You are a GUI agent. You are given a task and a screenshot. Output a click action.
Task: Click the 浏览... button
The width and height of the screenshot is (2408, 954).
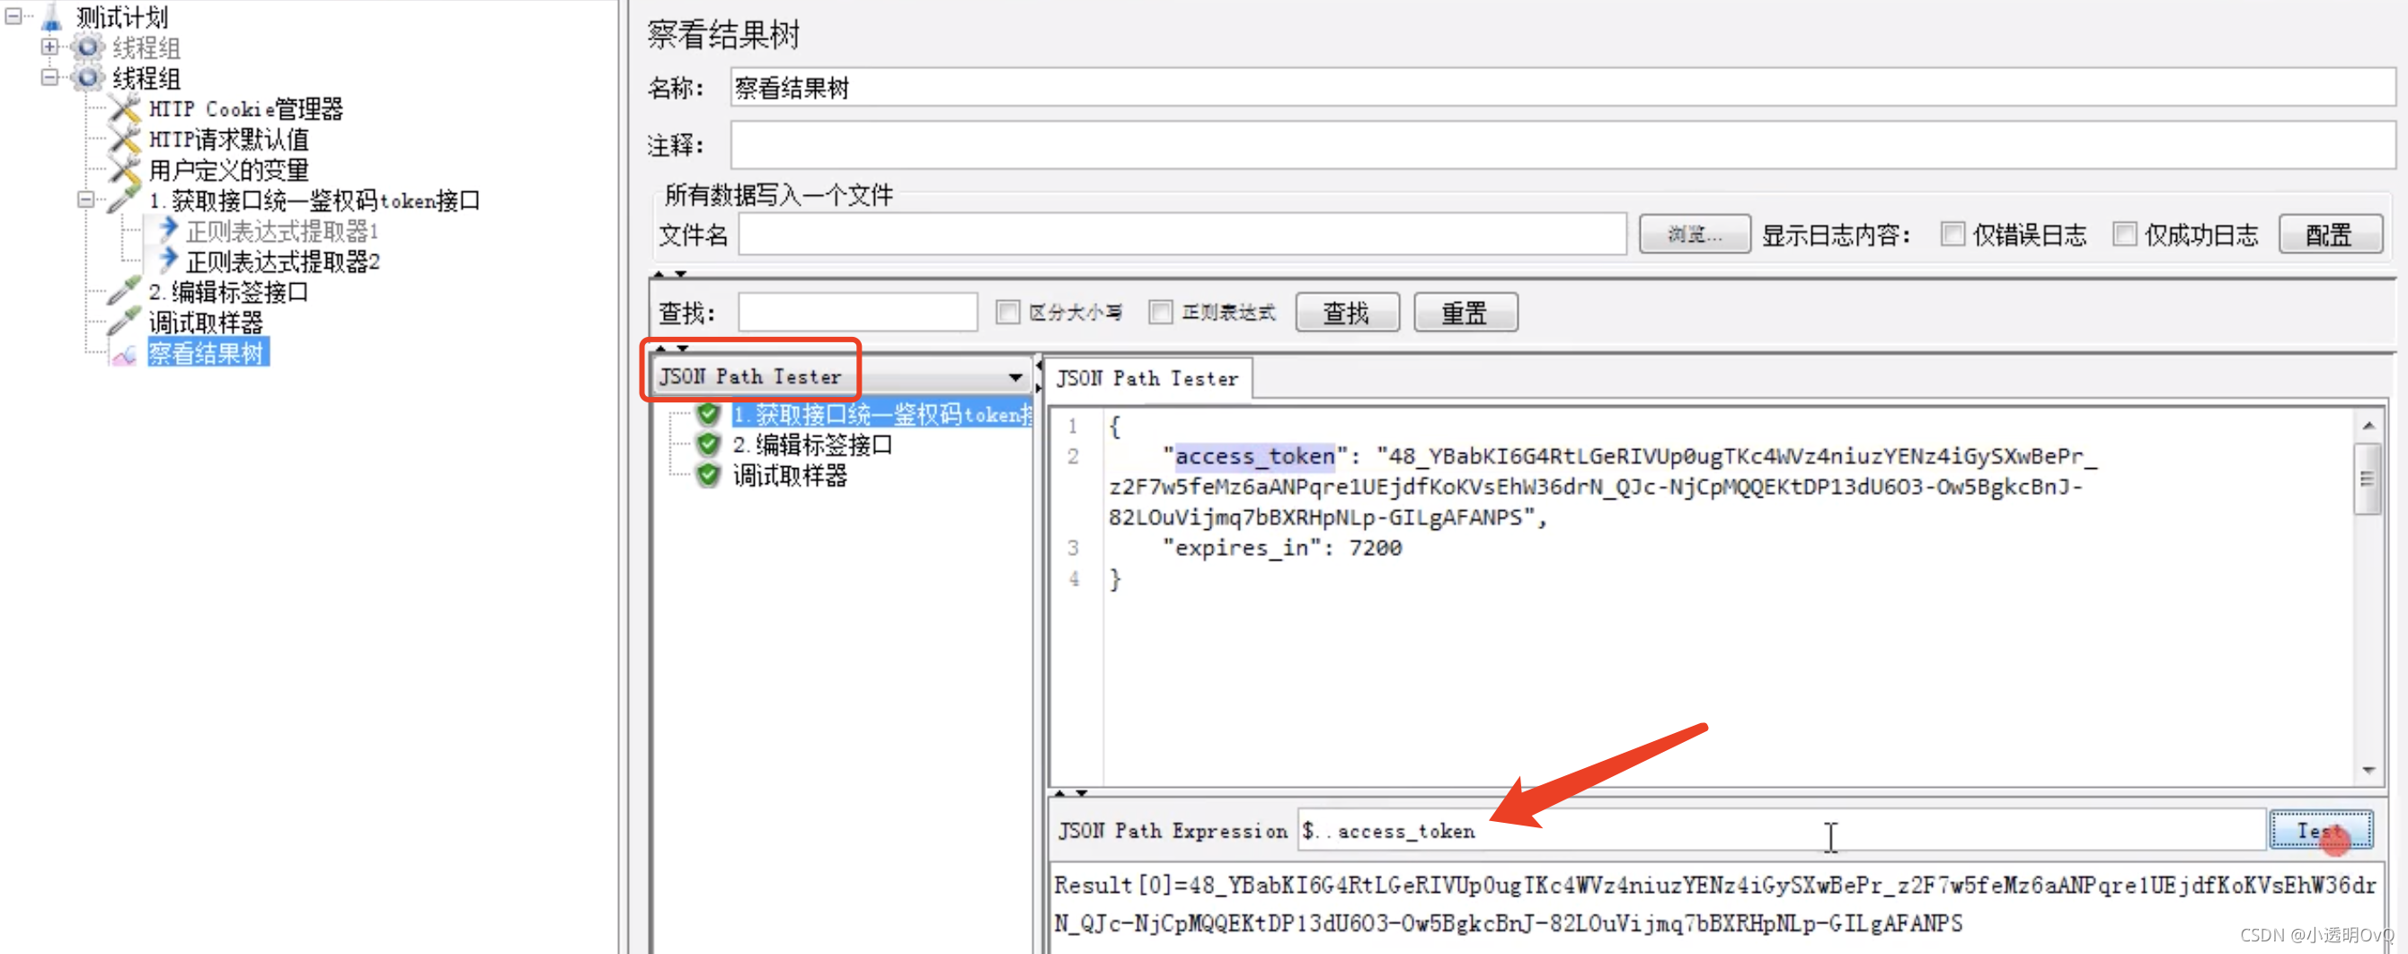(x=1695, y=234)
